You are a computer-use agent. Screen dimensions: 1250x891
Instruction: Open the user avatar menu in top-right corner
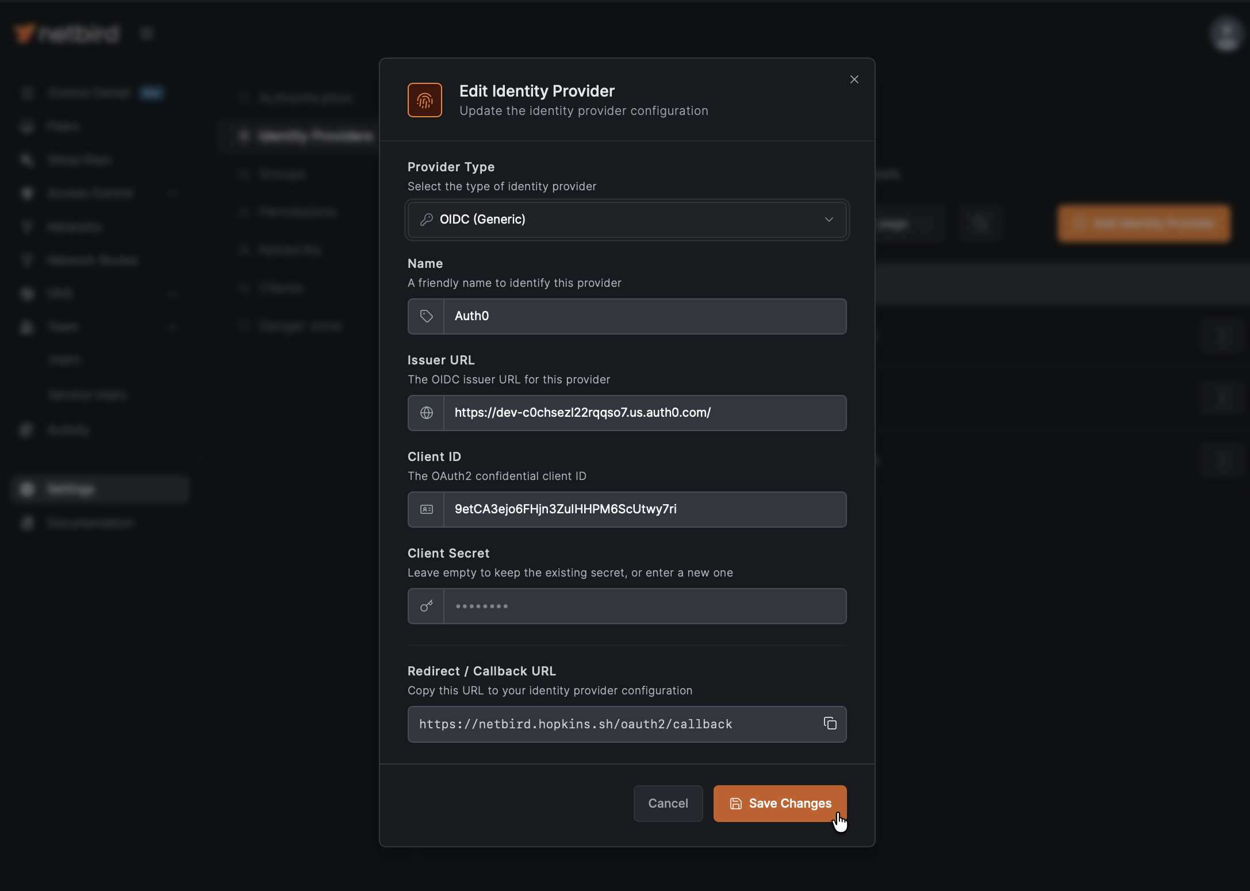tap(1225, 33)
